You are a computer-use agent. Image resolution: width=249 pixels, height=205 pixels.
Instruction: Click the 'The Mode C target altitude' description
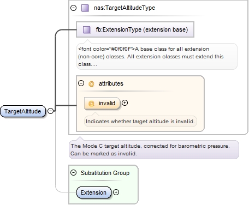pyautogui.click(x=154, y=150)
